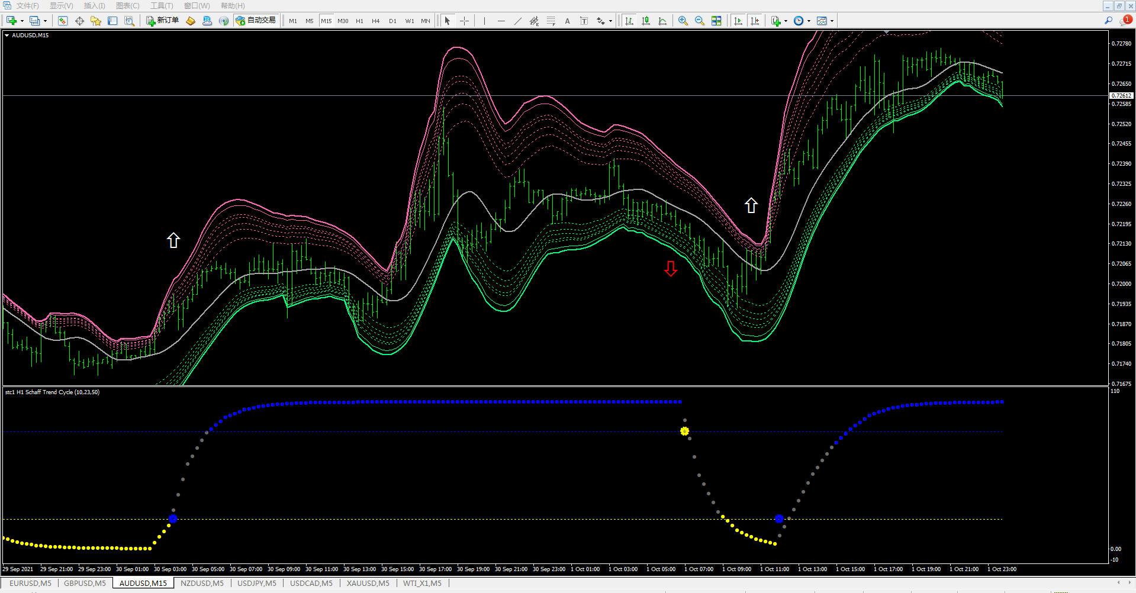1136x593 pixels.
Task: Open the 新订单 (New Order) dialog
Action: tap(163, 21)
